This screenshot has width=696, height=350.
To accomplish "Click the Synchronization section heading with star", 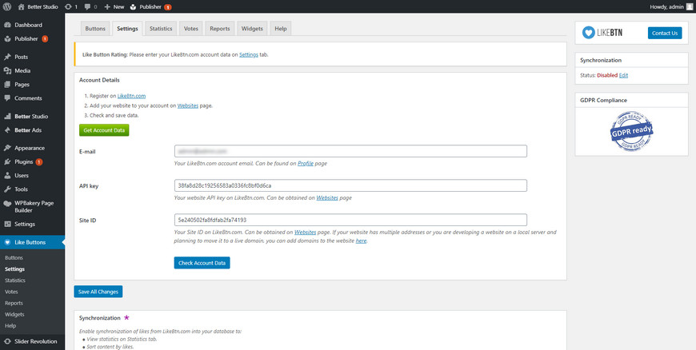I will coord(104,317).
